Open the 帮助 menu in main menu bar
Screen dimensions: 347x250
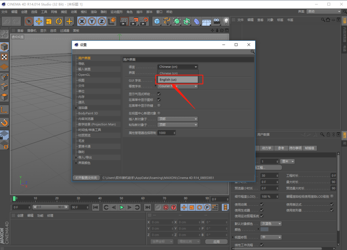point(169,12)
